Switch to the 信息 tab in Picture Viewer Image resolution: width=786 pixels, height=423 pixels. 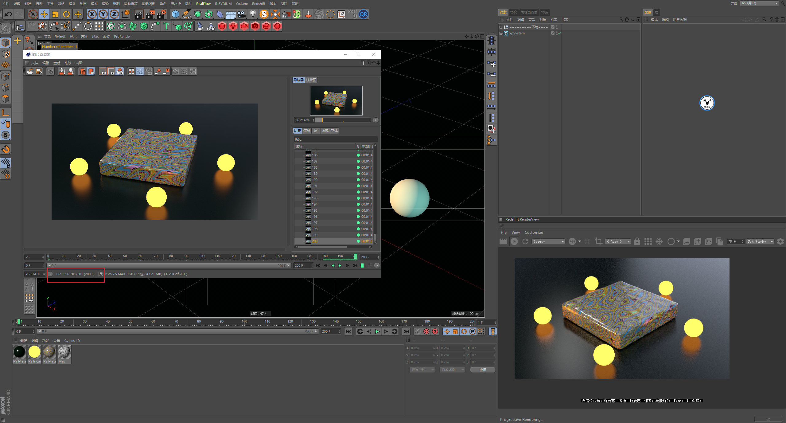[x=306, y=131]
